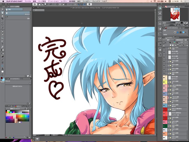189x142 pixels.
Task: Expand the orange-labeled layer folder
Action: pos(168,134)
